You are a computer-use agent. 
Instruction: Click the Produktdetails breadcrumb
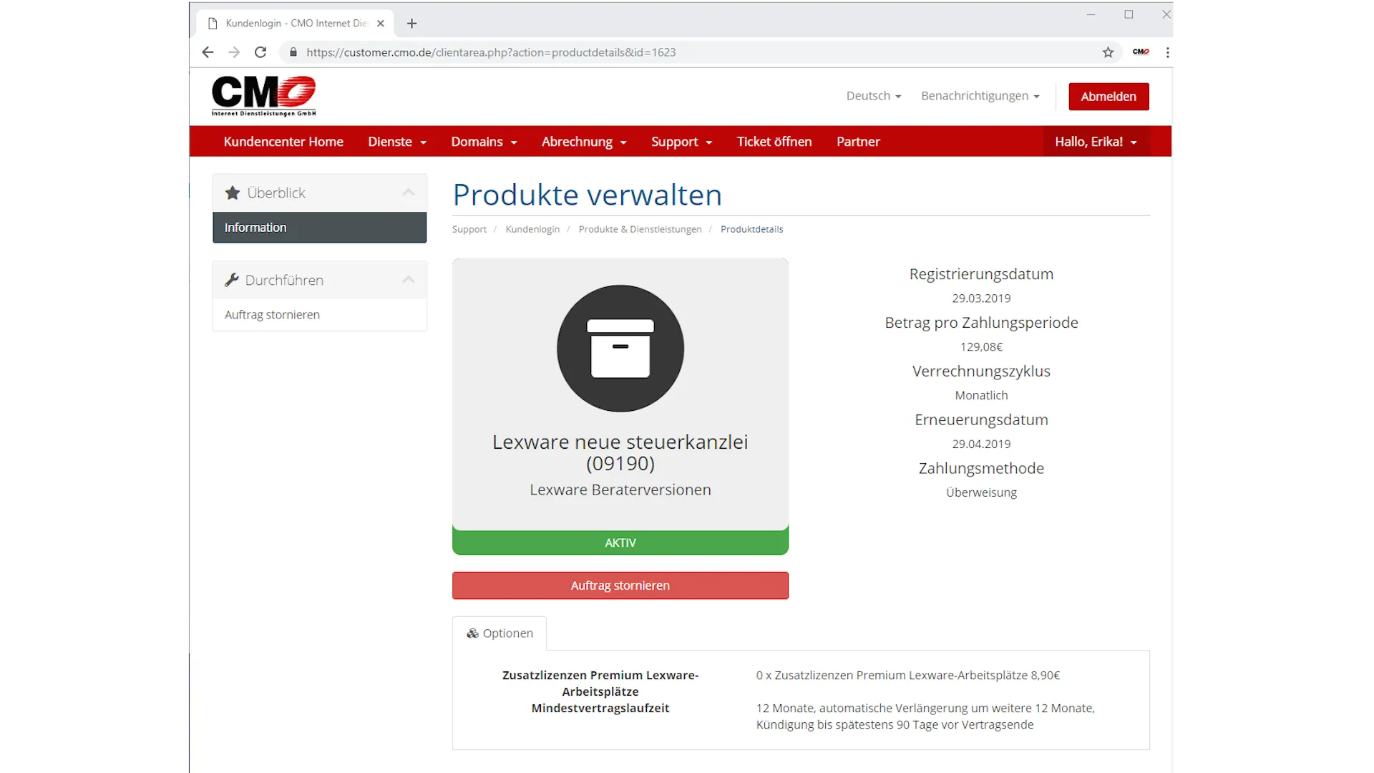pyautogui.click(x=751, y=230)
